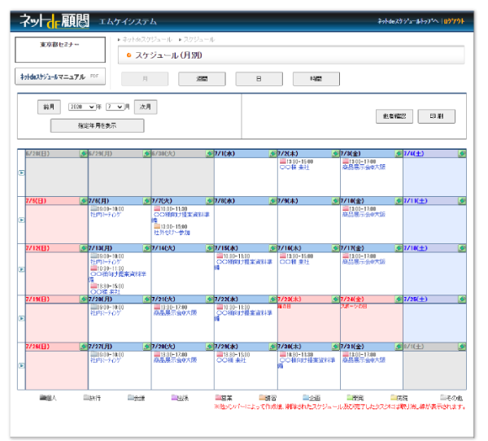488x441 pixels.
Task: Add a schedule on 7/23(木) holiday
Action: (x=335, y=299)
